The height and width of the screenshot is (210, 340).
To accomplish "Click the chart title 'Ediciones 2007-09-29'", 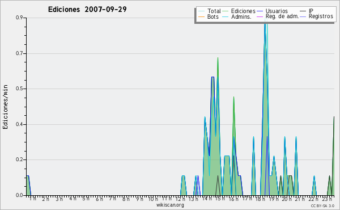I will [x=87, y=10].
